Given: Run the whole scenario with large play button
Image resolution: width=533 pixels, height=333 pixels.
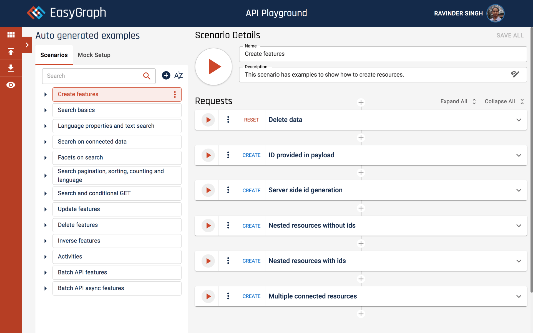Looking at the screenshot, I should pos(214,67).
